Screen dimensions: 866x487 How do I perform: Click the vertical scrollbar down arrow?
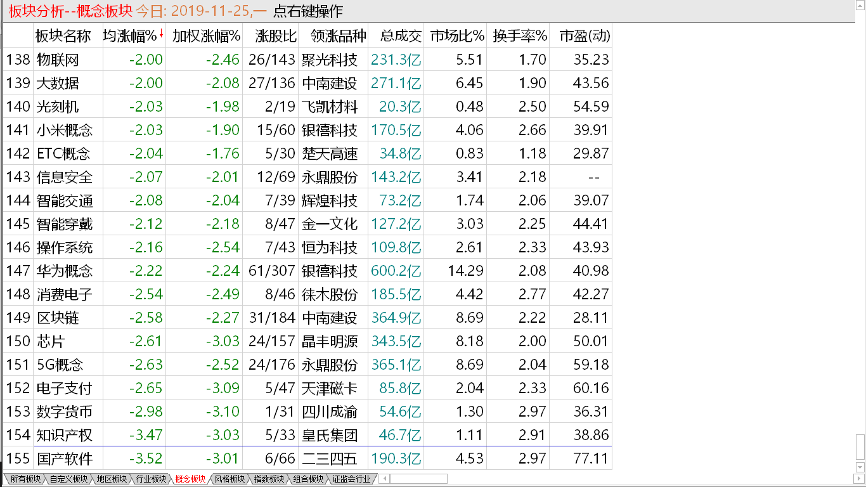860,468
